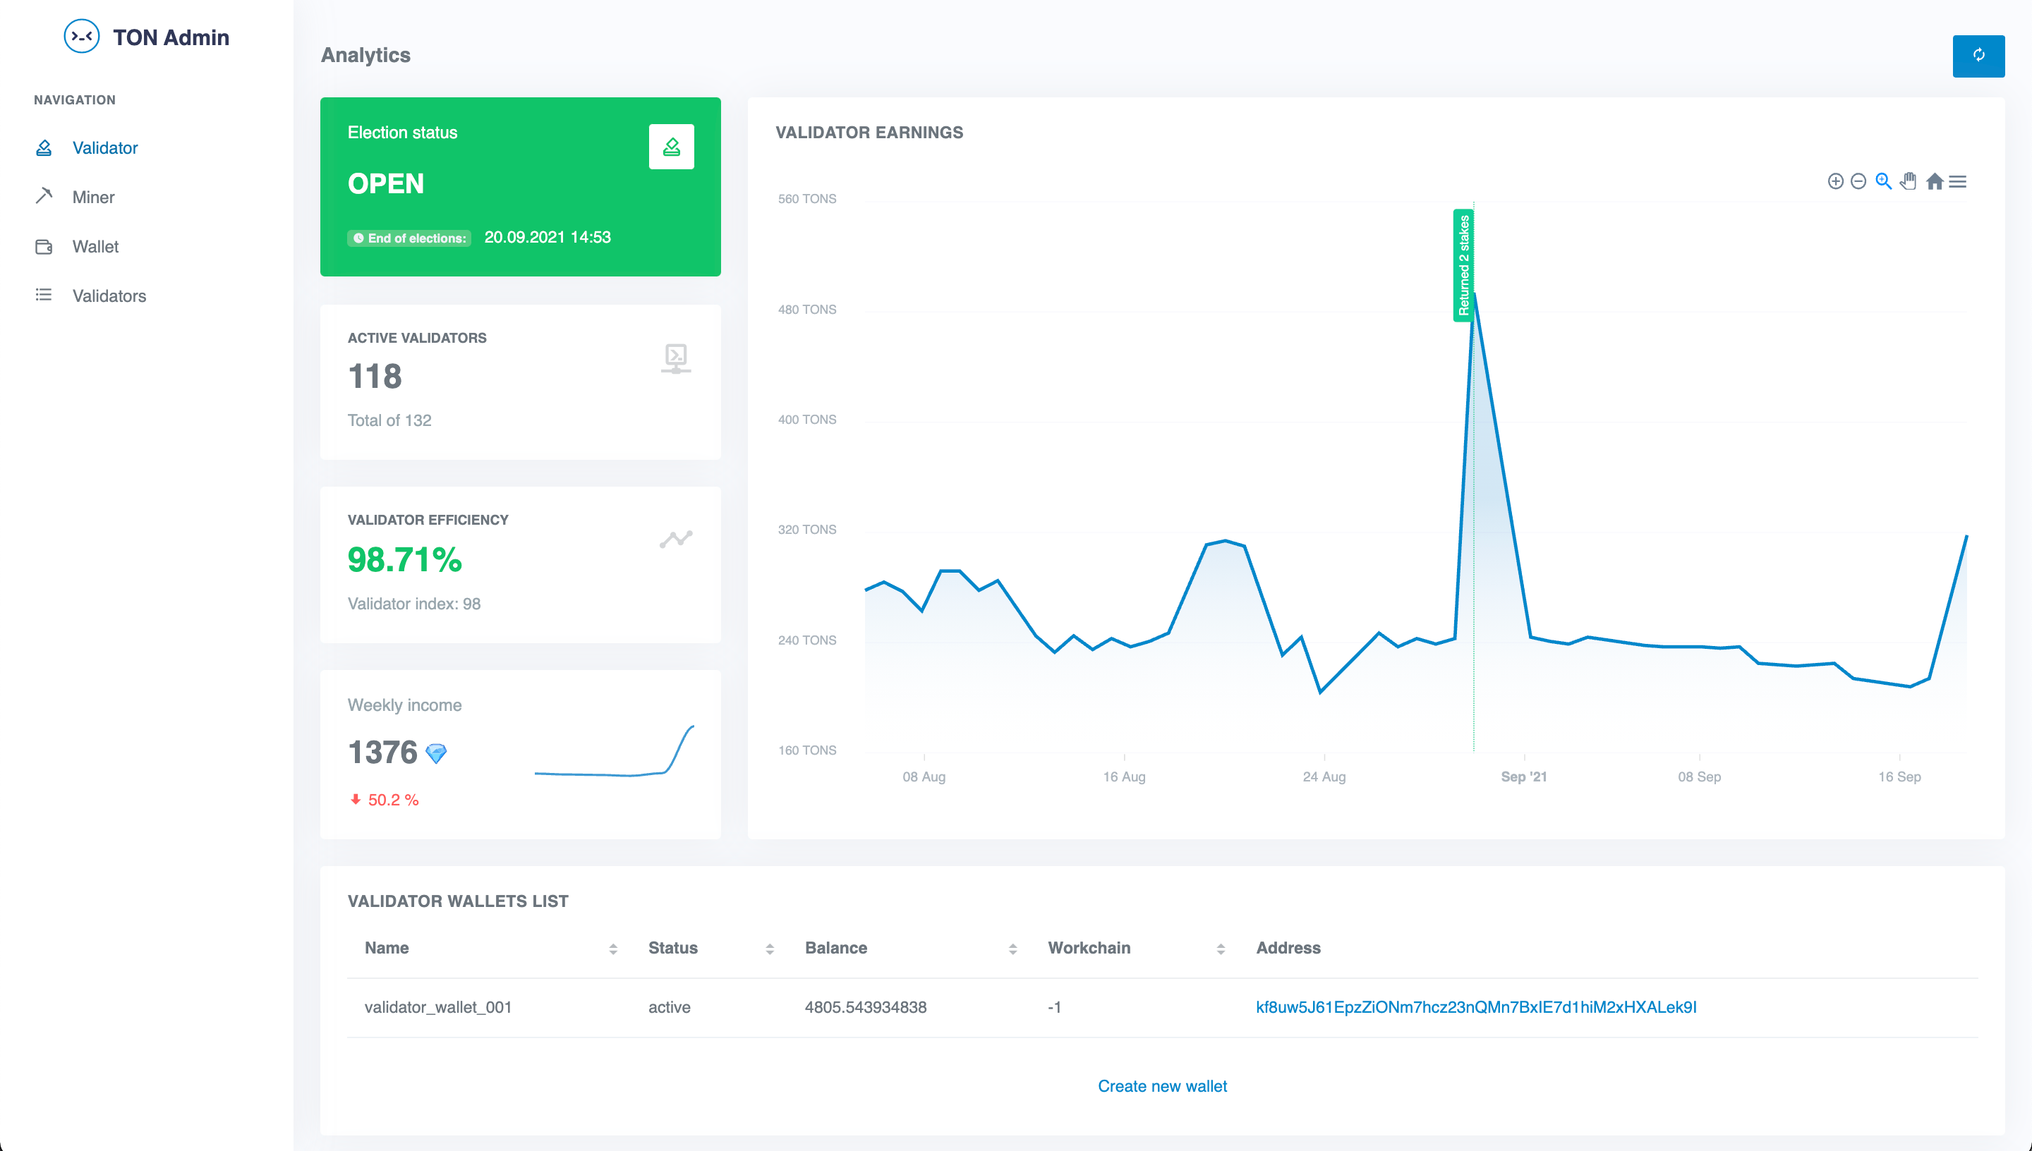The image size is (2032, 1151).
Task: Click the Miner navigation icon
Action: point(43,195)
